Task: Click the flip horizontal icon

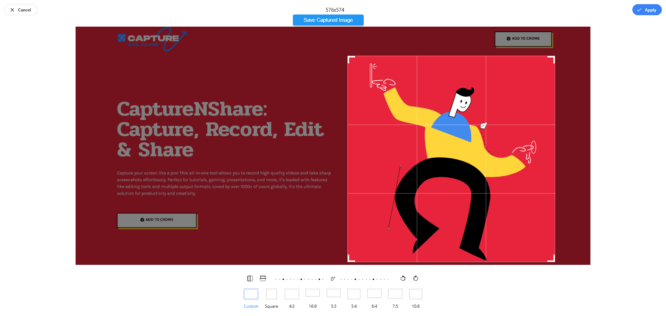Action: [x=250, y=278]
